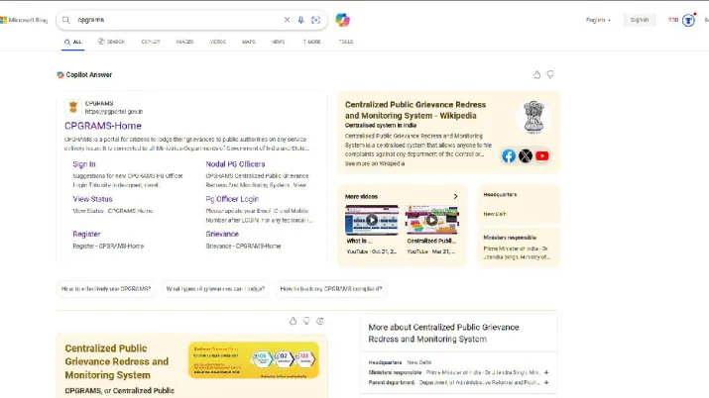Open the CPGRAMS X profile icon
Screen dimensions: 709x398
(526, 156)
